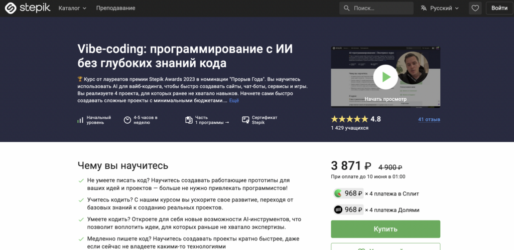Click the translate language icon

tap(424, 8)
